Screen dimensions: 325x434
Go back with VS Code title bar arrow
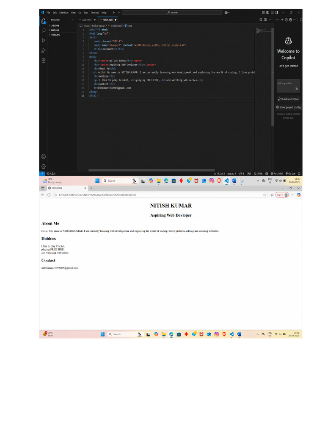[x=113, y=12]
